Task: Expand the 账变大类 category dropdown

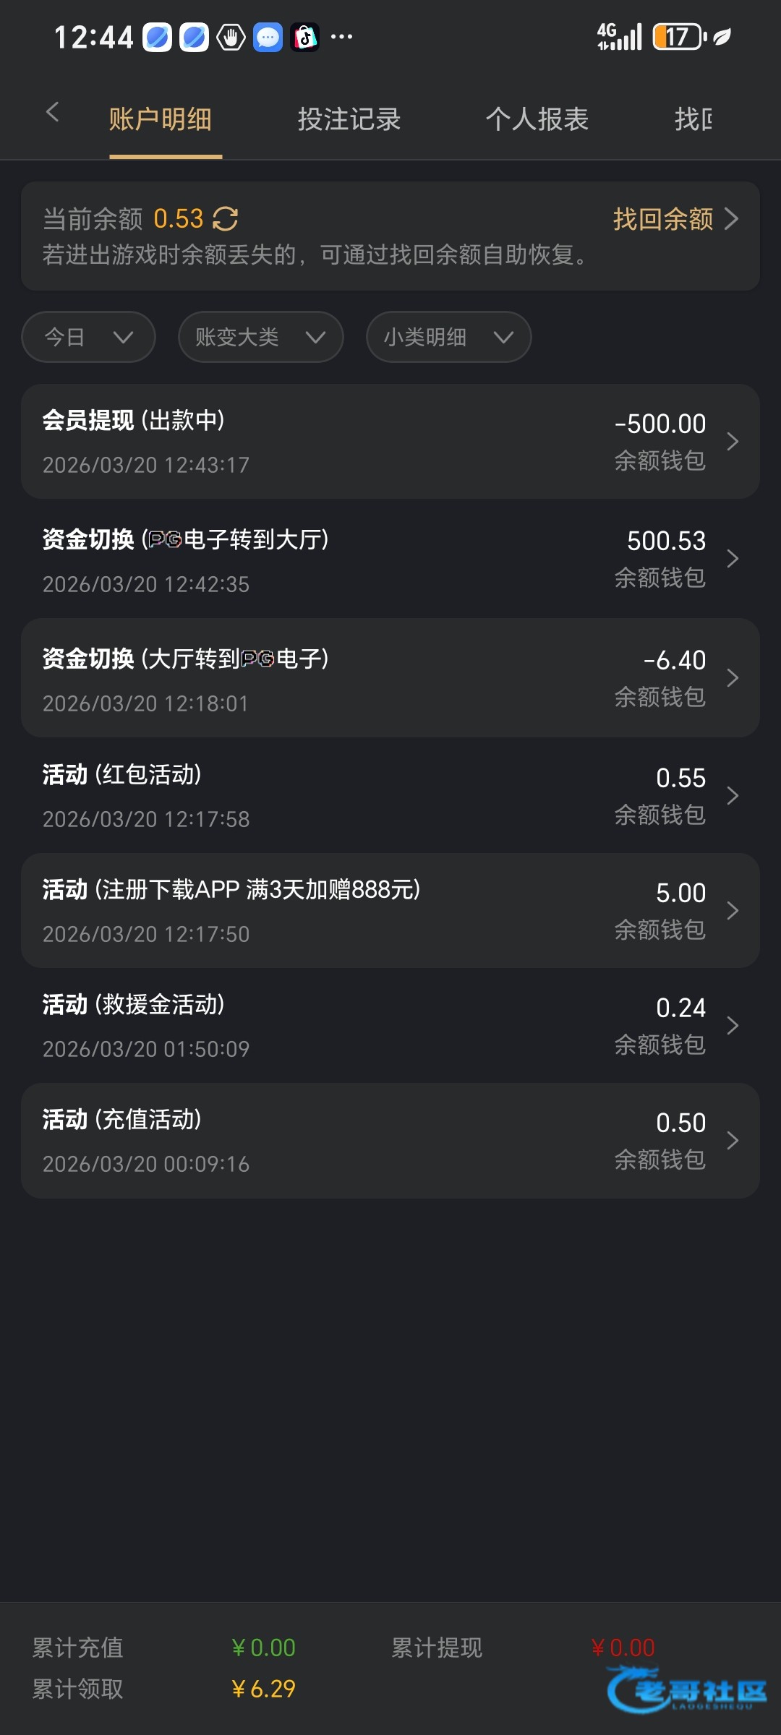Action: pos(260,337)
